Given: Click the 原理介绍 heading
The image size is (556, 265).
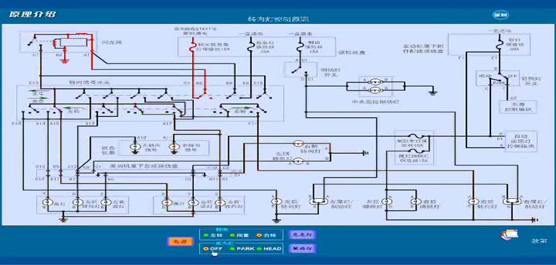Looking at the screenshot, I should click(x=32, y=15).
